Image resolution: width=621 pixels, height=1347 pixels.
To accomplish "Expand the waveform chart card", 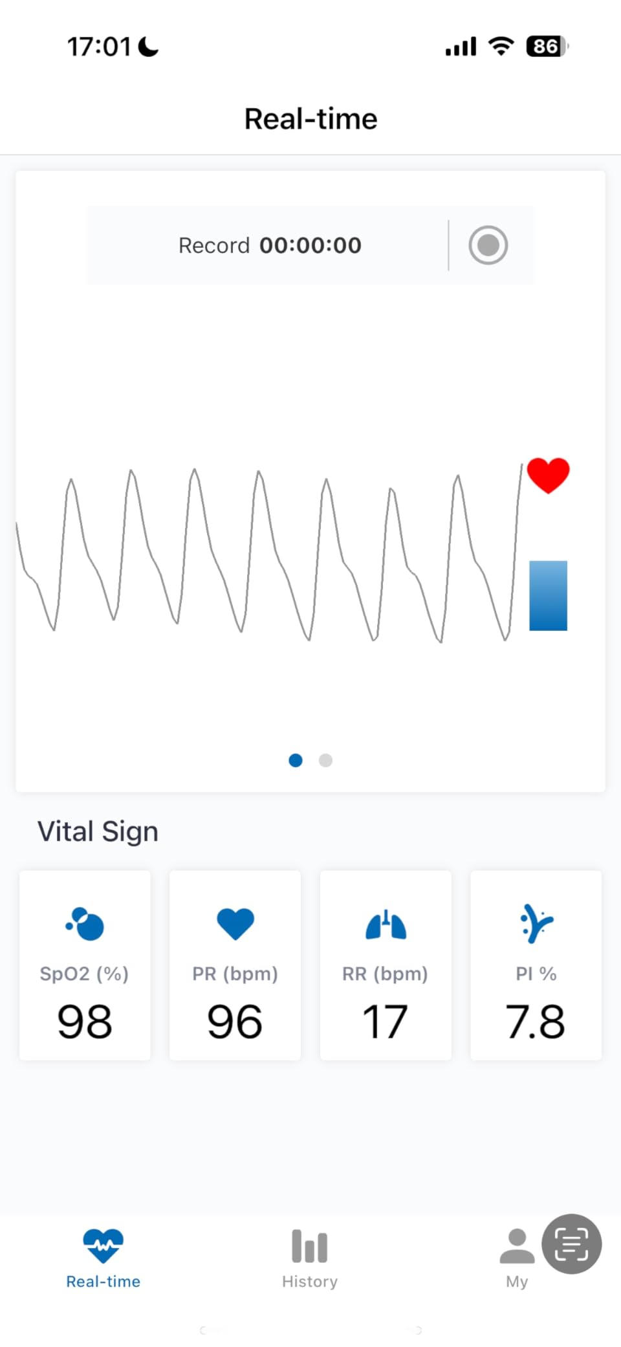I will click(310, 556).
